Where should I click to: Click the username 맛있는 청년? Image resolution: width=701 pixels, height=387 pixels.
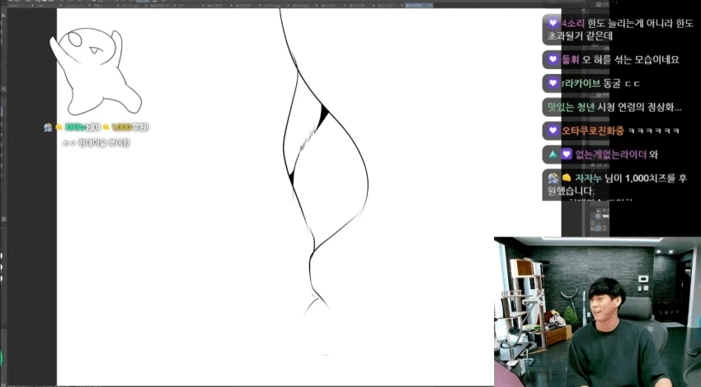[x=571, y=108]
